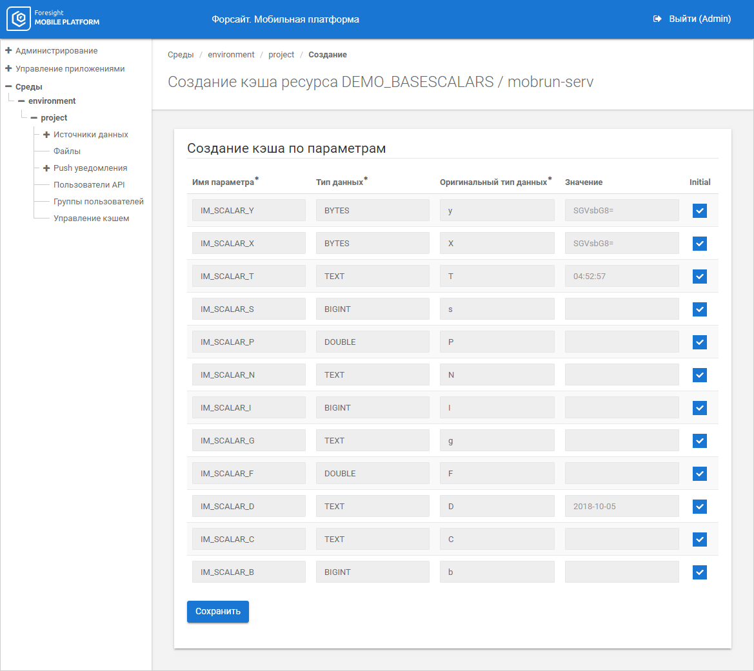Collapse the Среды tree node
The width and height of the screenshot is (754, 671).
8,86
